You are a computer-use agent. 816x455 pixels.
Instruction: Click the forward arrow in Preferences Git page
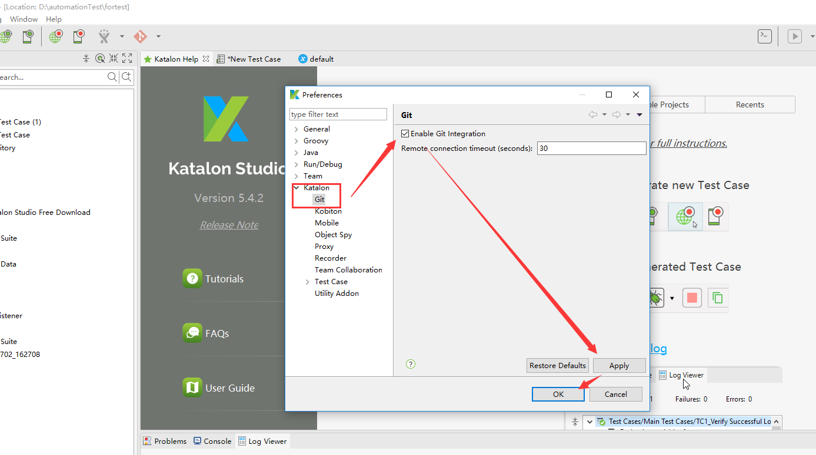tap(617, 114)
